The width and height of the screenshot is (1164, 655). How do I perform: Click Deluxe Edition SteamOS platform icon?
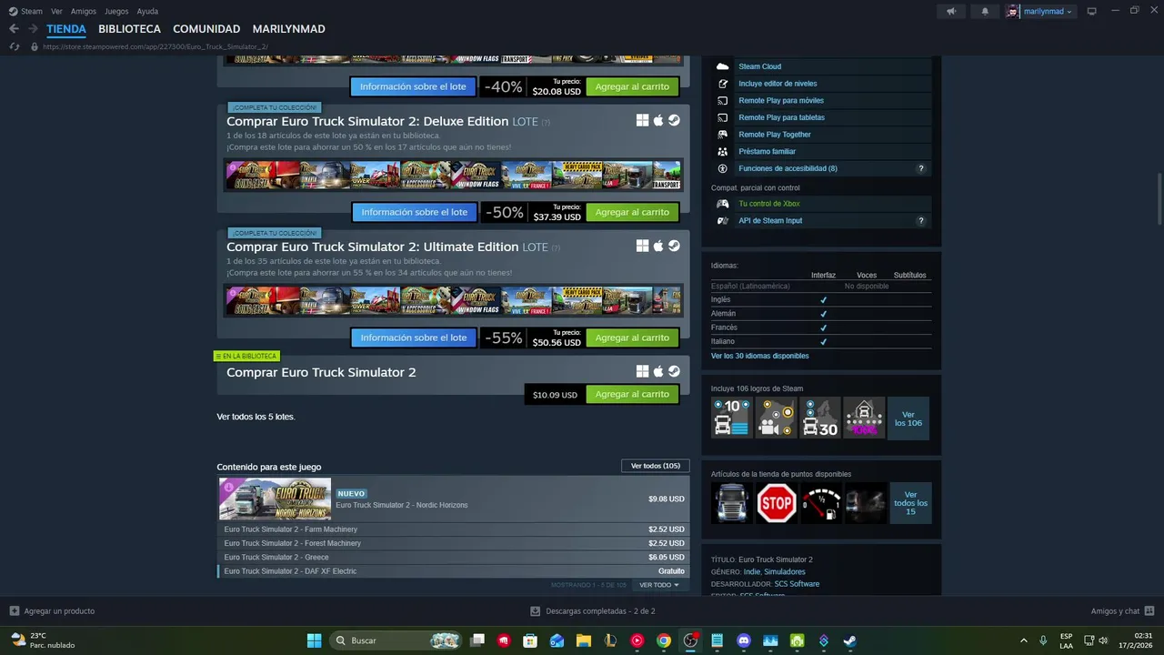pyautogui.click(x=674, y=120)
